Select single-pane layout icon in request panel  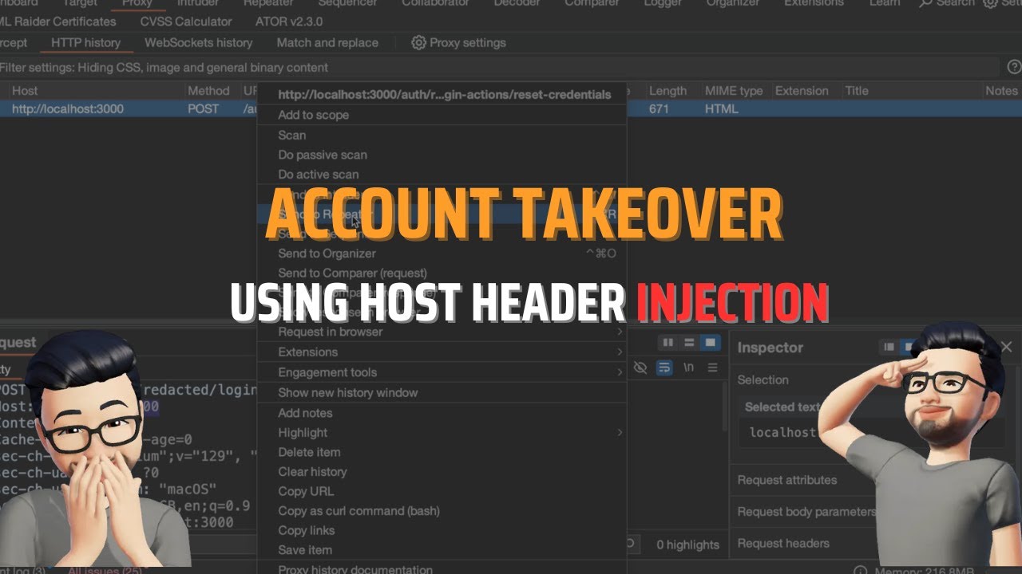pyautogui.click(x=709, y=342)
